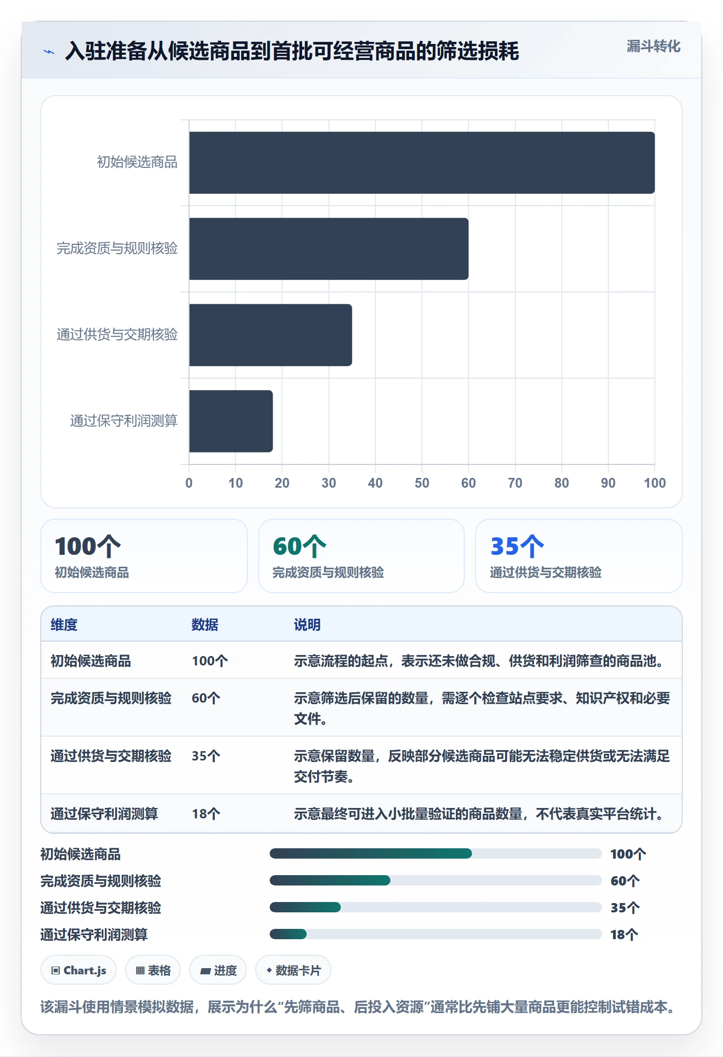The image size is (723, 1057).
Task: Open the 35个 通过供货与交期核验 data card
Action: [579, 556]
